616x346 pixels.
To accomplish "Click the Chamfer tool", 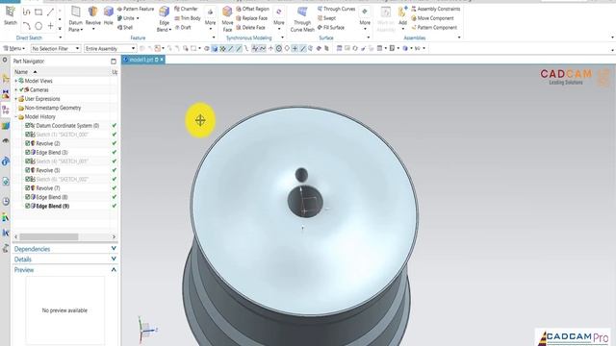I will pyautogui.click(x=186, y=9).
